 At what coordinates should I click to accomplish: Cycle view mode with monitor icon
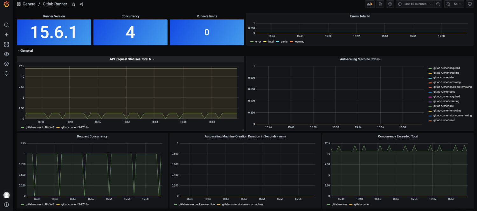[x=470, y=4]
